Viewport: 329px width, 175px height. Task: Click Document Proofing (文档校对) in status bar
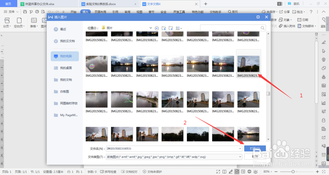pos(129,172)
